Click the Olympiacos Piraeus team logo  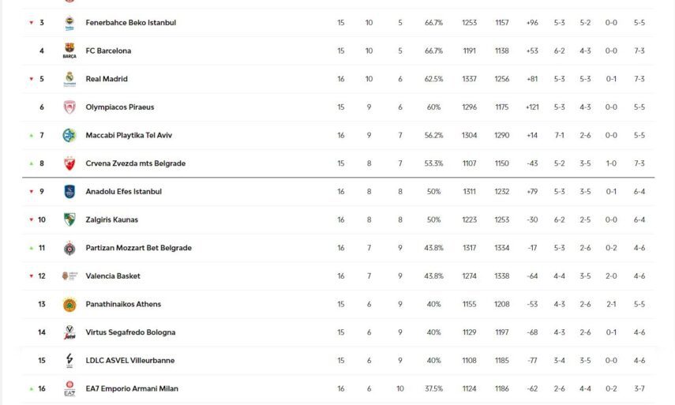click(x=69, y=107)
